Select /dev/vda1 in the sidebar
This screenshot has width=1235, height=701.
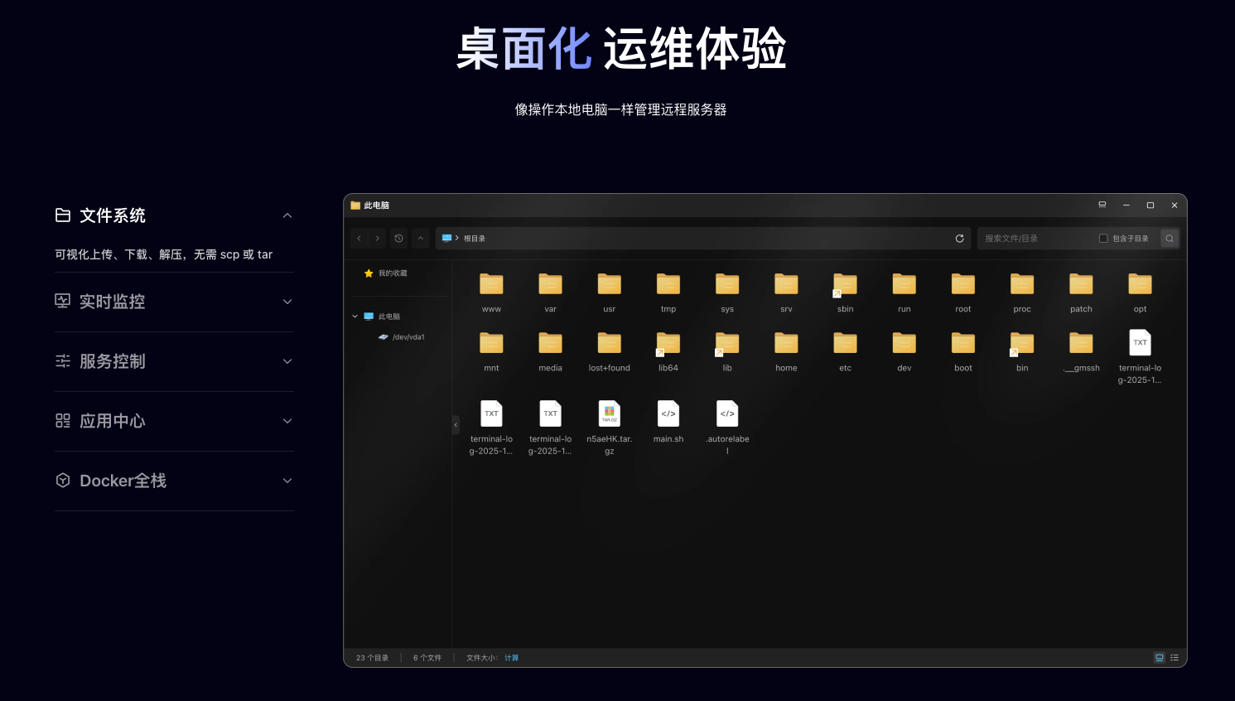click(x=408, y=337)
